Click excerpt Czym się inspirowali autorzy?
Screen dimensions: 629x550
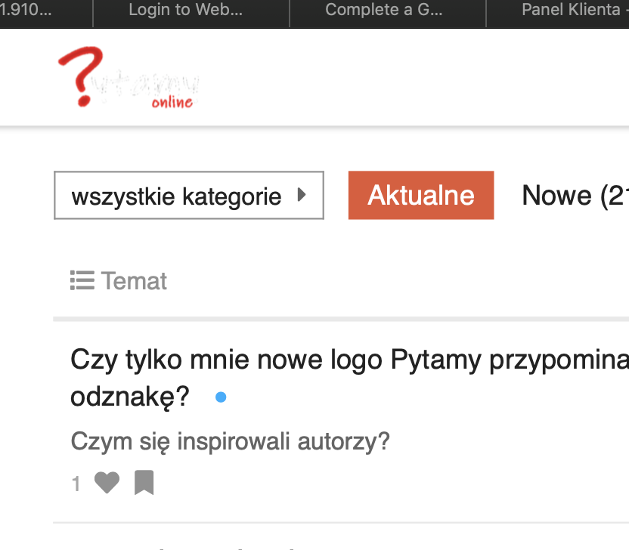click(x=230, y=441)
